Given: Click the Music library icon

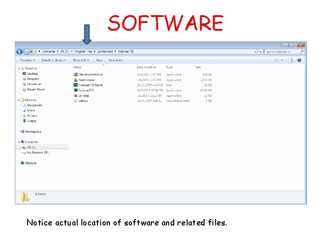Looking at the screenshot, I should (24, 110).
